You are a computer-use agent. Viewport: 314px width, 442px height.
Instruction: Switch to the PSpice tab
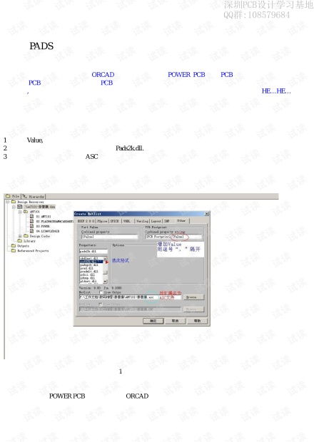point(102,221)
